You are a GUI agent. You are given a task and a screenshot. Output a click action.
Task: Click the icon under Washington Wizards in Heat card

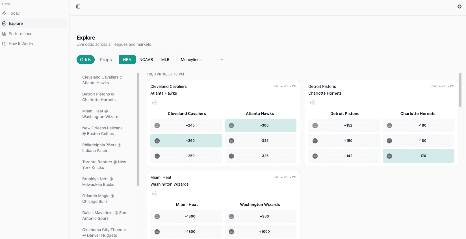tap(155, 194)
